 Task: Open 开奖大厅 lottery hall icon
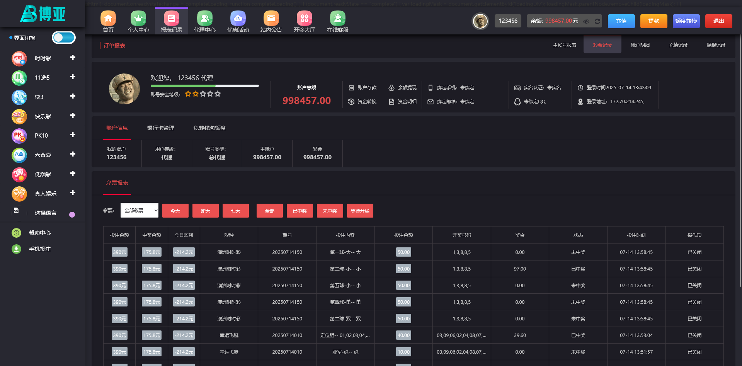pyautogui.click(x=305, y=18)
